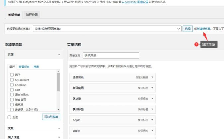Tick the Cart page checkbox
This screenshot has width=224, height=139.
(x=12, y=90)
